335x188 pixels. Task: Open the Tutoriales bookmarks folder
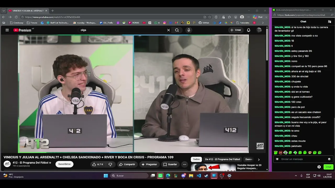[243, 23]
